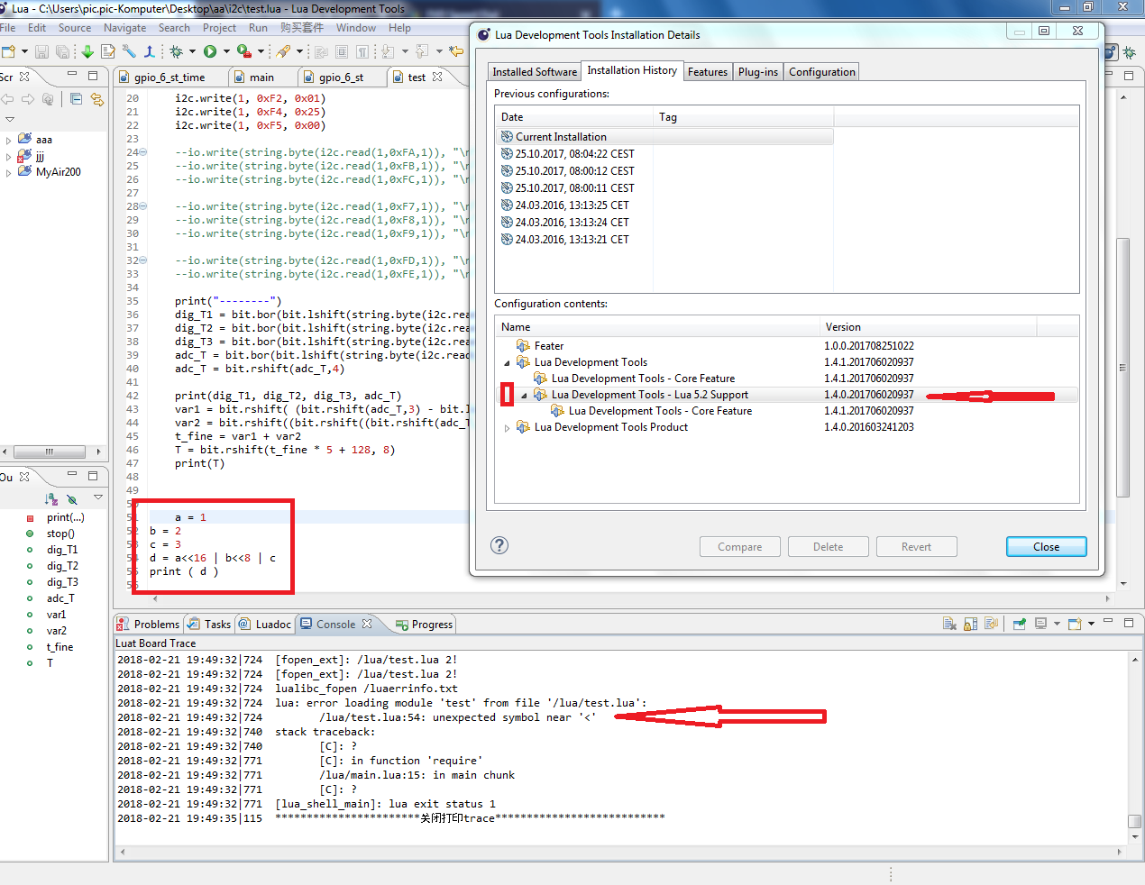Click the Display Selected Console icon
This screenshot has width=1145, height=885.
click(x=1041, y=624)
